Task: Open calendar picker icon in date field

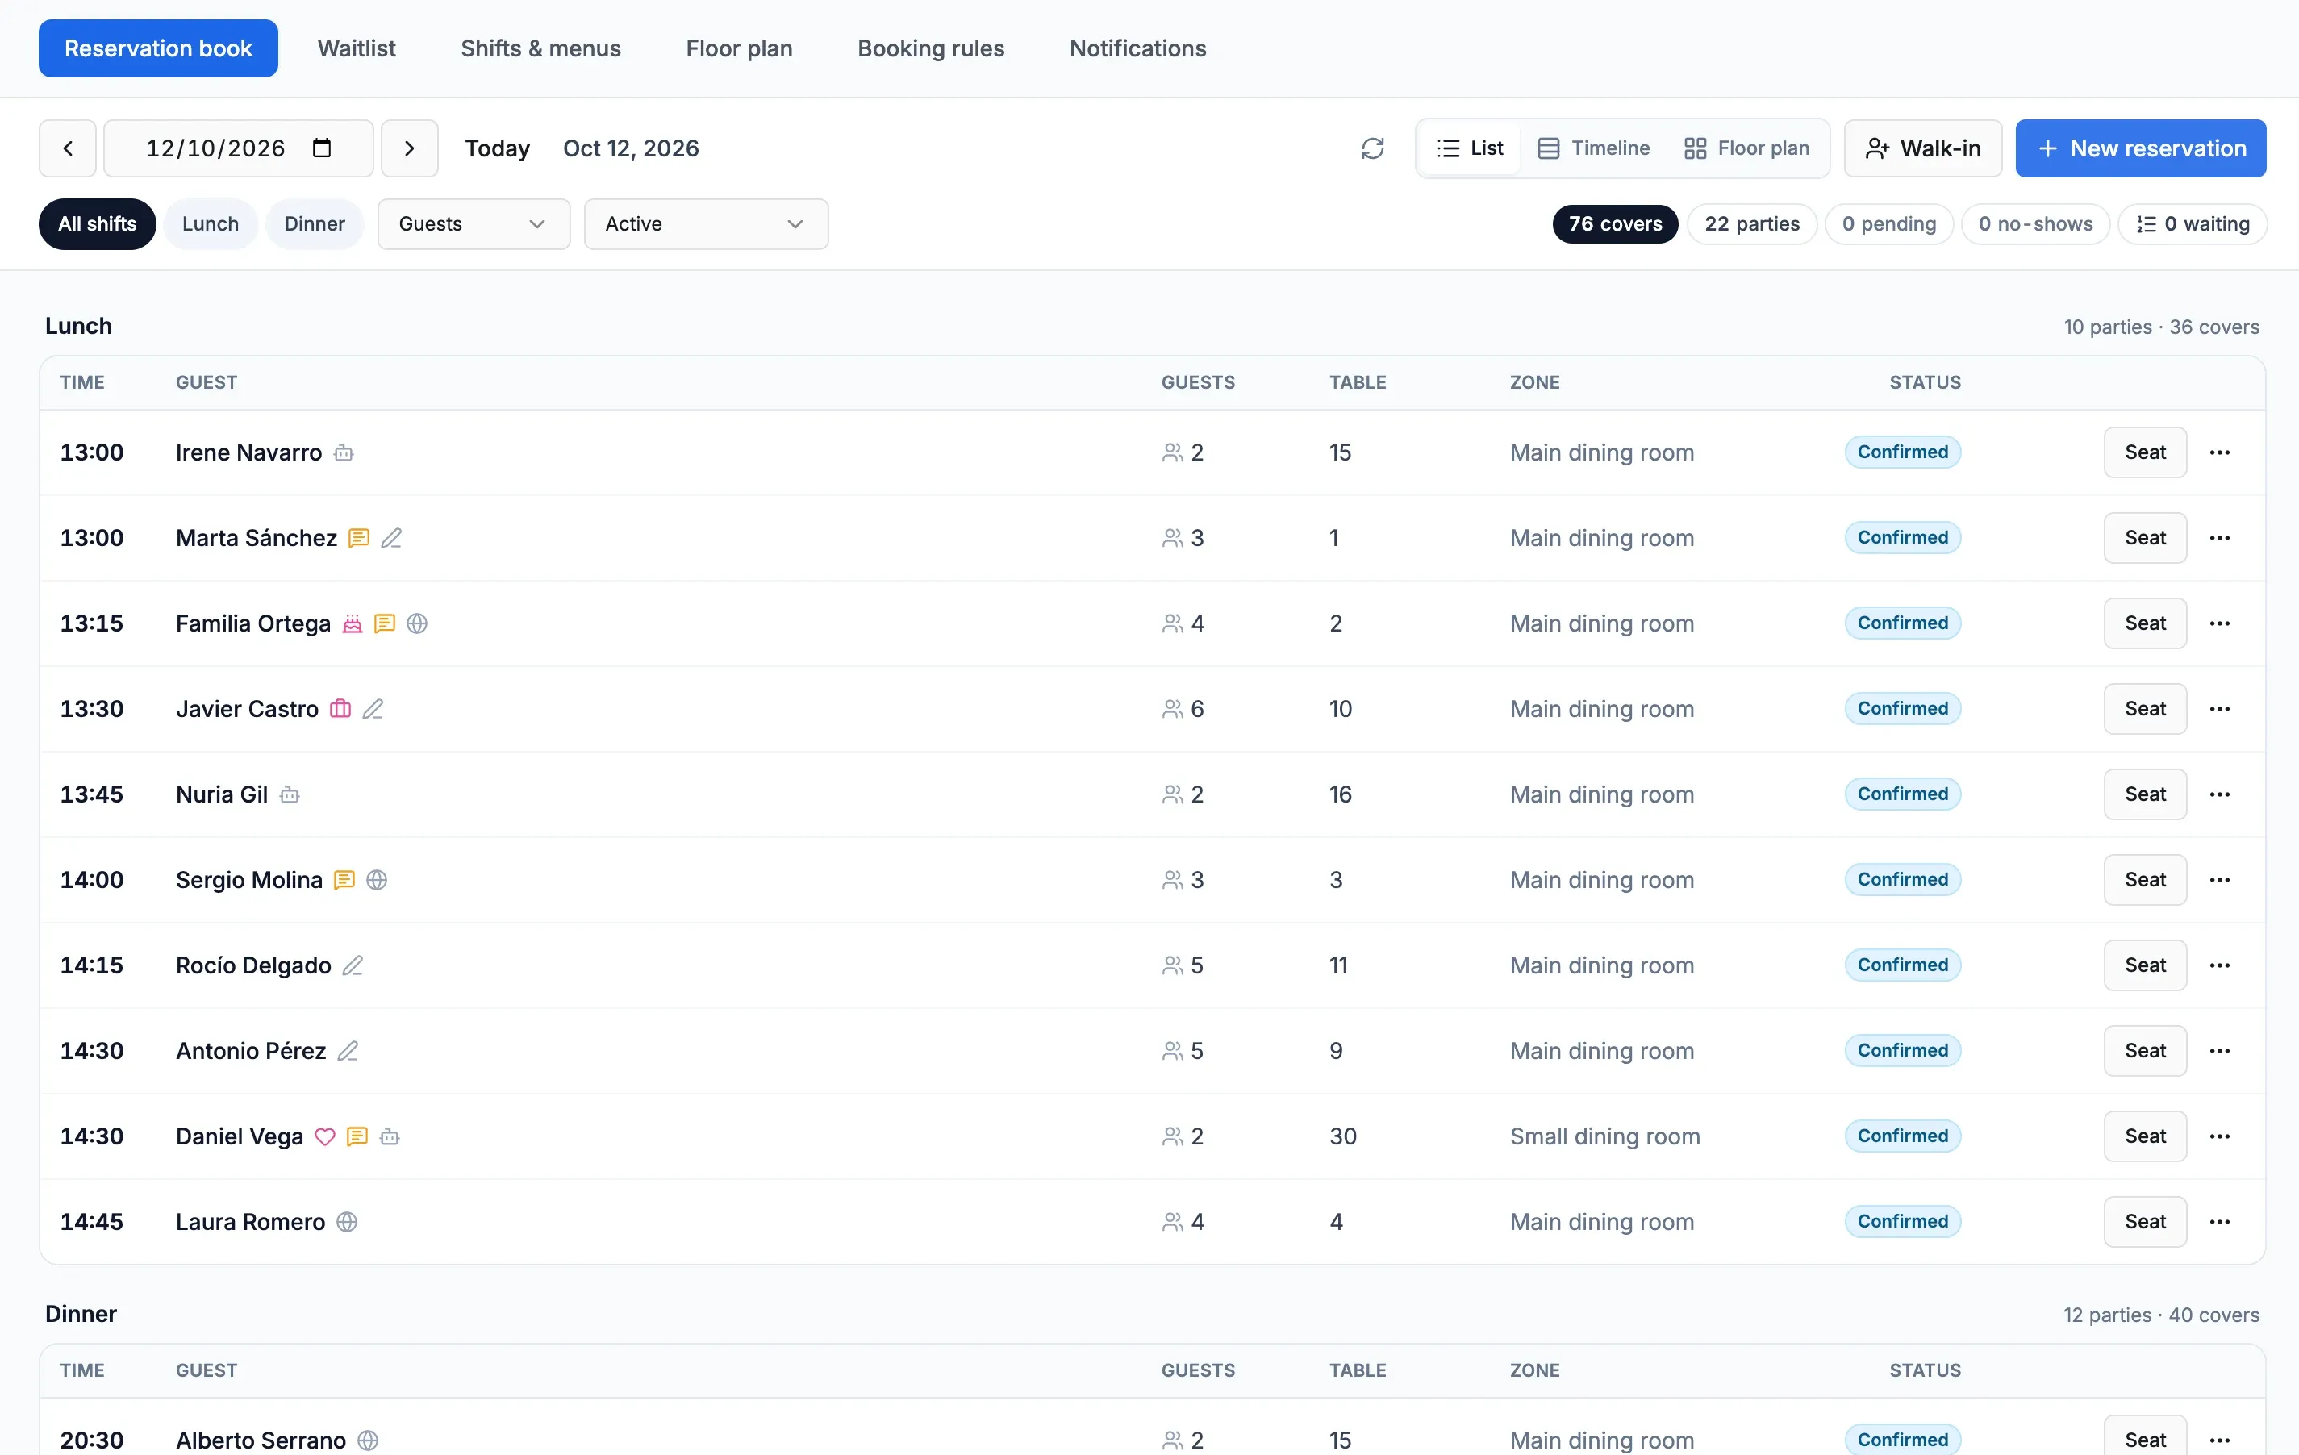Action: pos(322,148)
